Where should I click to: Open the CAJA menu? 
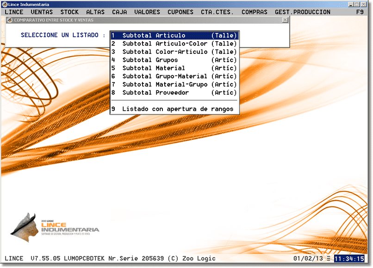click(x=119, y=12)
